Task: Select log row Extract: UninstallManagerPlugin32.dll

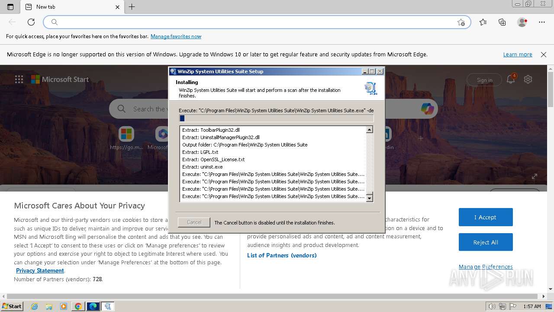Action: pos(273,137)
